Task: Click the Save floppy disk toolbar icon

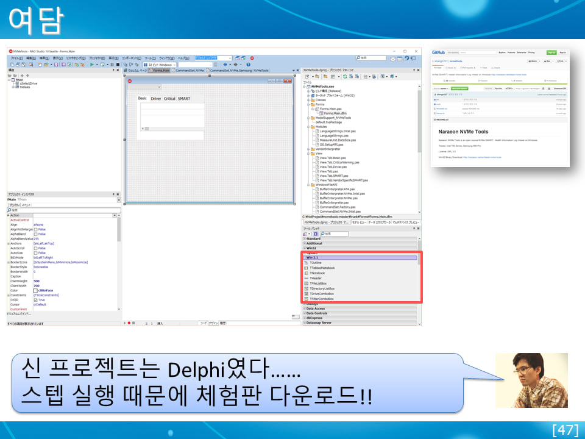Action: [56, 65]
